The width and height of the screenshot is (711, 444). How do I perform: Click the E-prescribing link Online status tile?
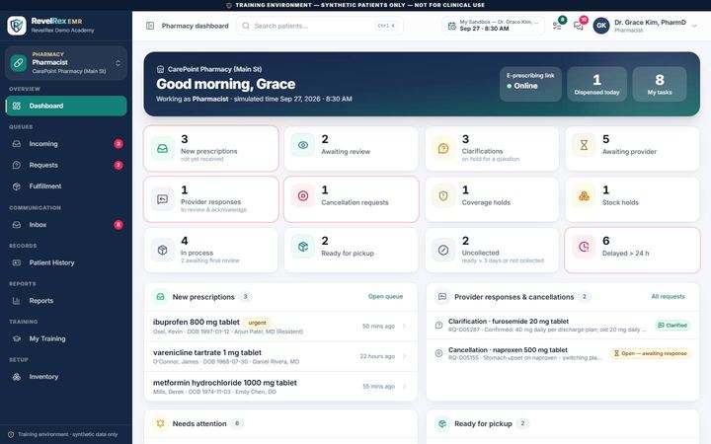(530, 84)
